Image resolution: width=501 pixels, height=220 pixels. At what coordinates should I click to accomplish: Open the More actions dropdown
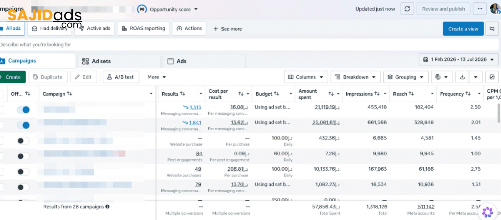(157, 77)
